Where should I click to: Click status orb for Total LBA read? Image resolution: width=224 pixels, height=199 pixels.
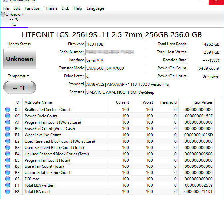pos(8,192)
